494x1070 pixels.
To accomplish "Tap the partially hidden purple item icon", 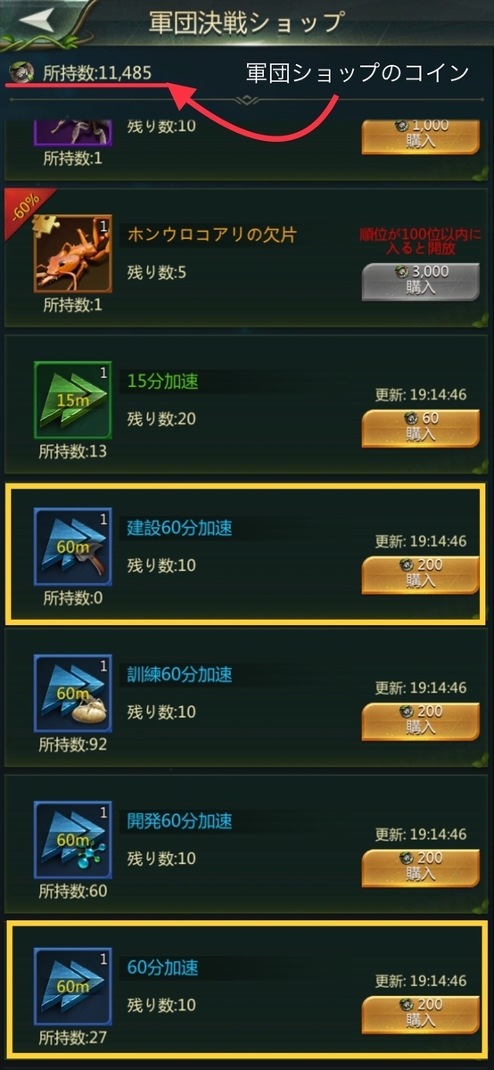I will click(x=72, y=130).
